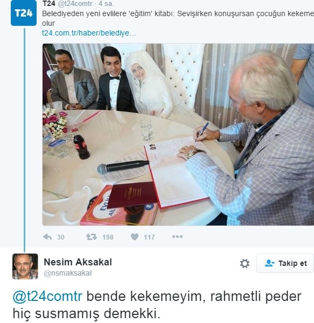
Task: Click the Takip et follow button
Action: tap(285, 263)
